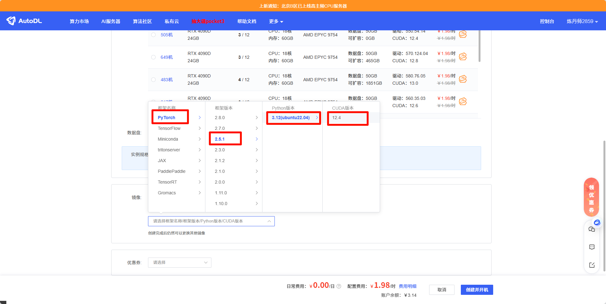Open the 优惠券 请选择 dropdown
The height and width of the screenshot is (304, 606).
pyautogui.click(x=180, y=263)
